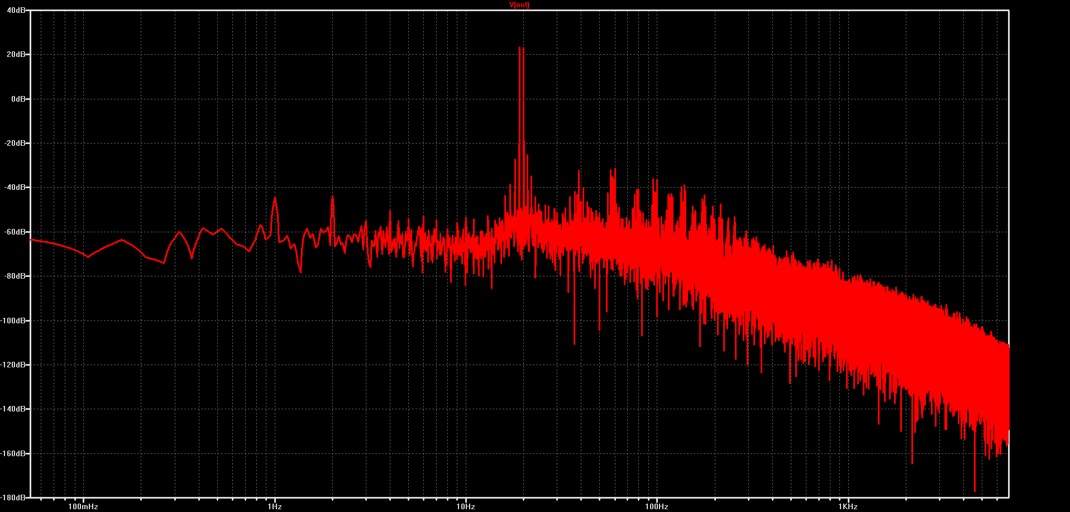Click the -60dB vertical axis label

coord(15,232)
